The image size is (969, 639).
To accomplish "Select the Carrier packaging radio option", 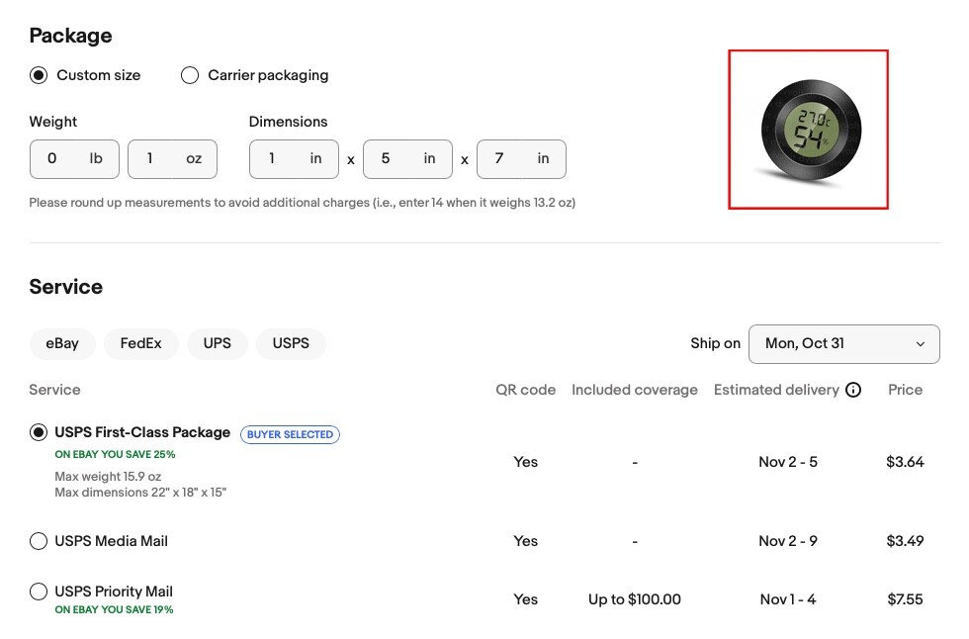I will (190, 75).
